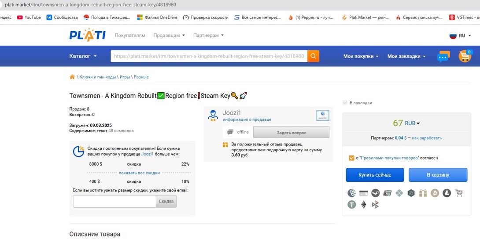Viewport: 480px width, 239px height.
Task: Select Steam payment icon
Action: pyautogui.click(x=376, y=193)
